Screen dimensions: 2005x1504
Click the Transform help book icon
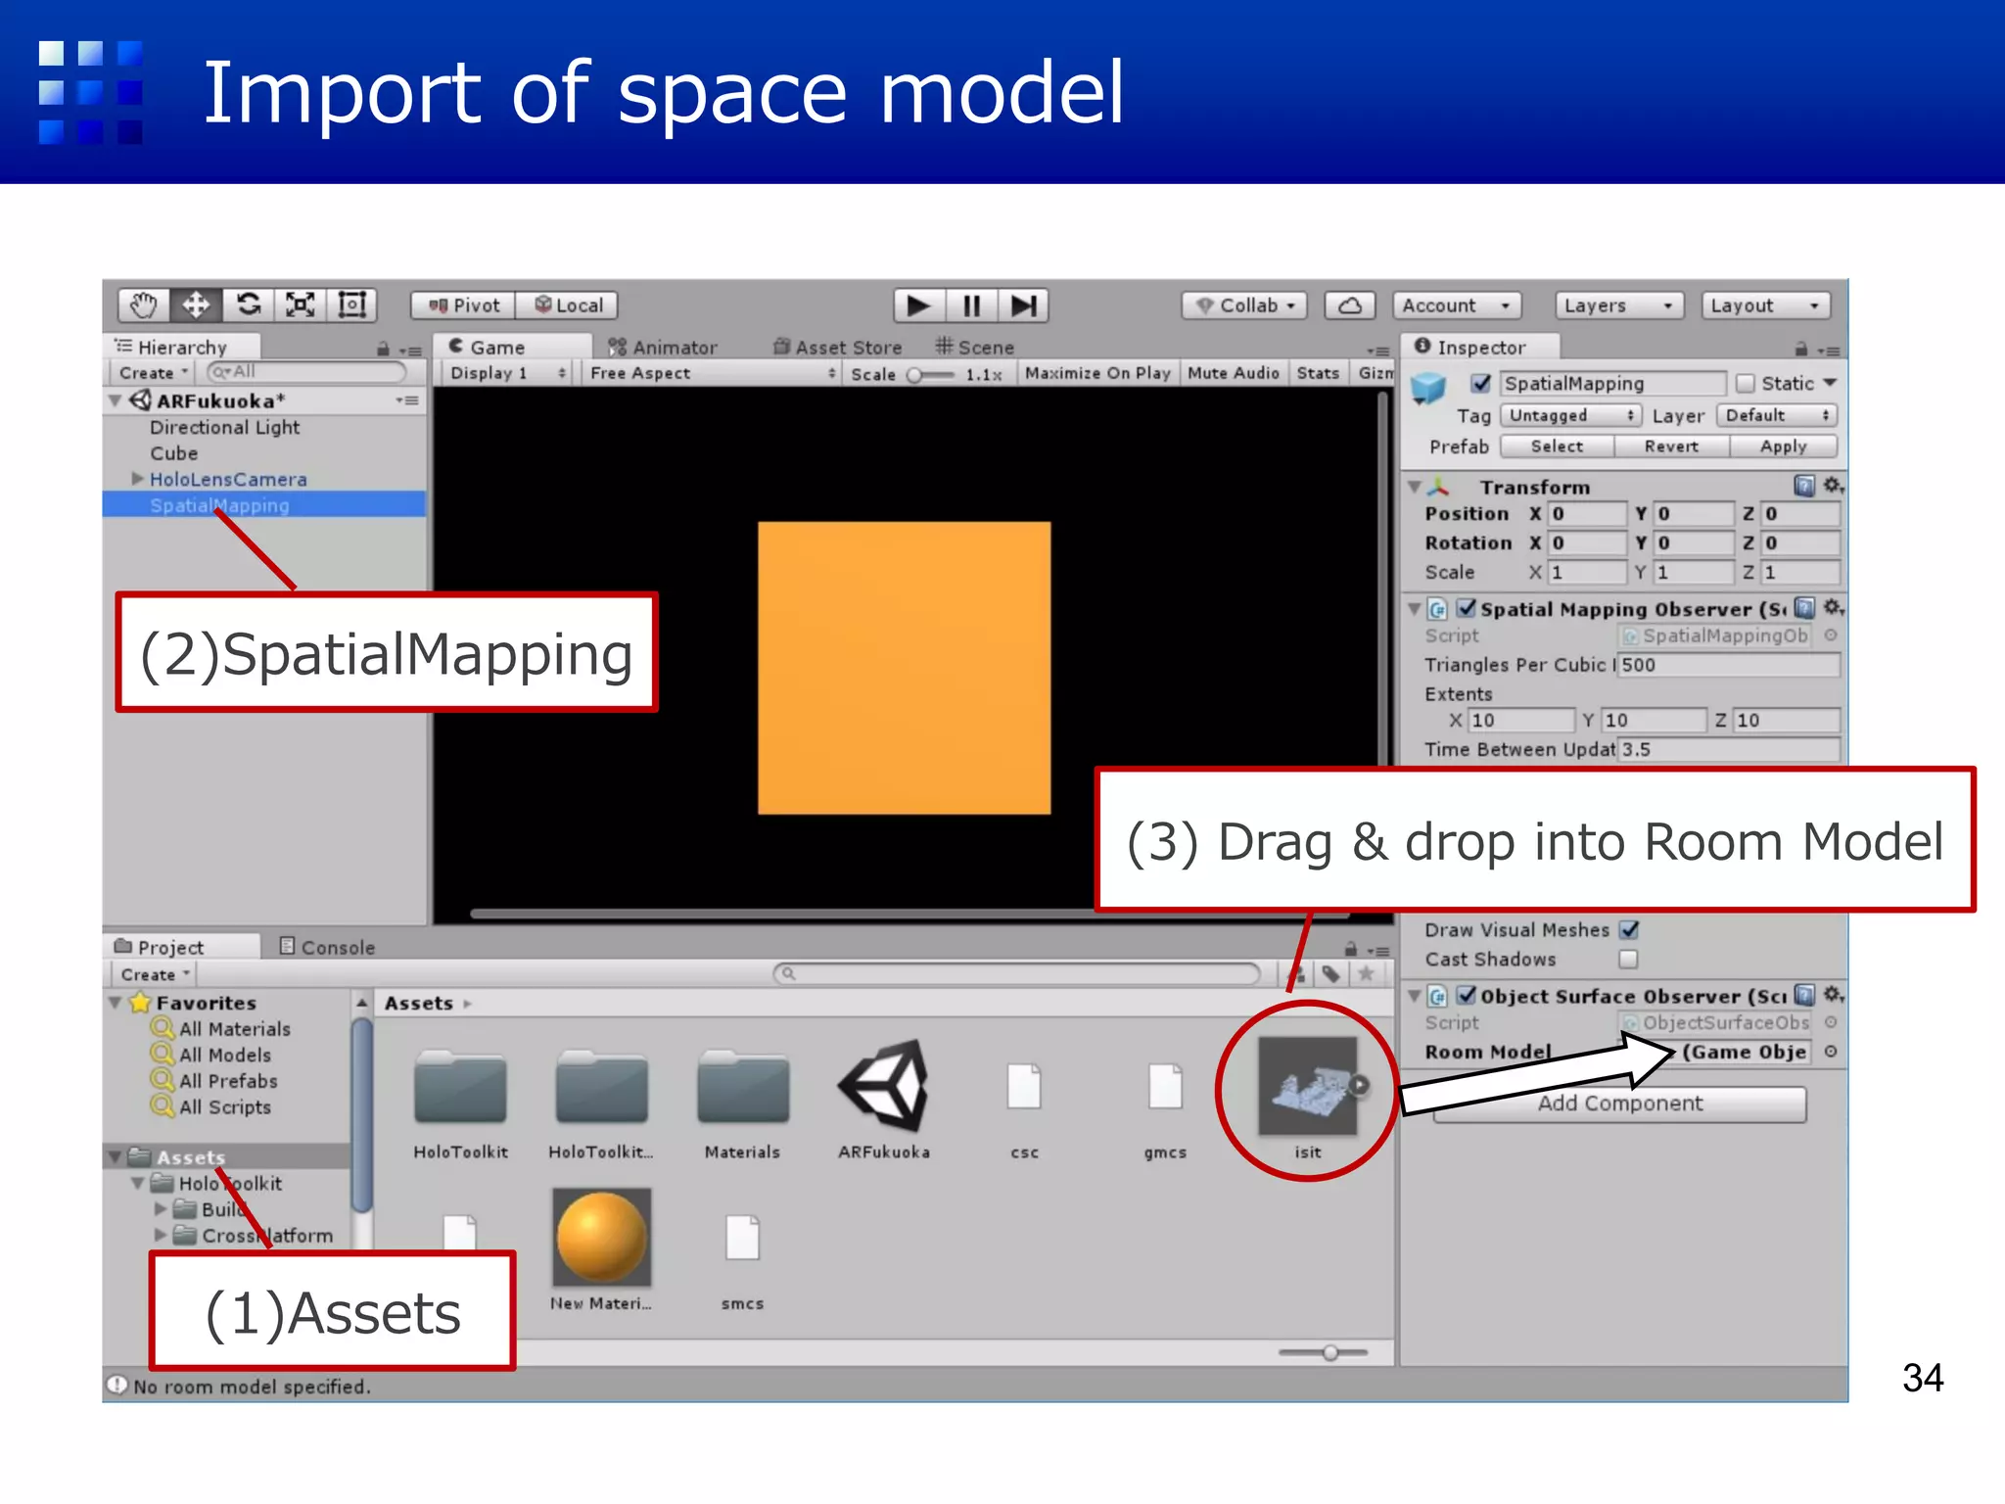(x=1804, y=486)
